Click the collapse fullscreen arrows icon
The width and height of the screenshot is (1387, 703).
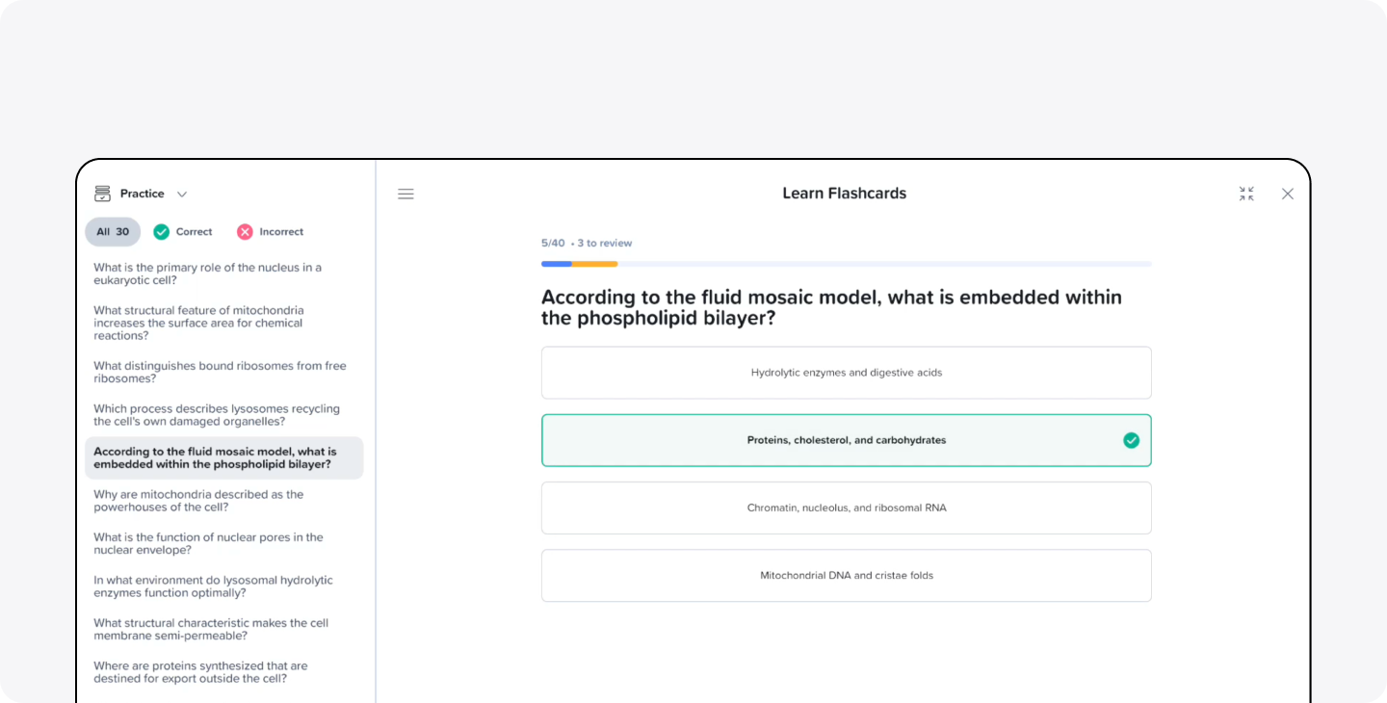(x=1246, y=194)
